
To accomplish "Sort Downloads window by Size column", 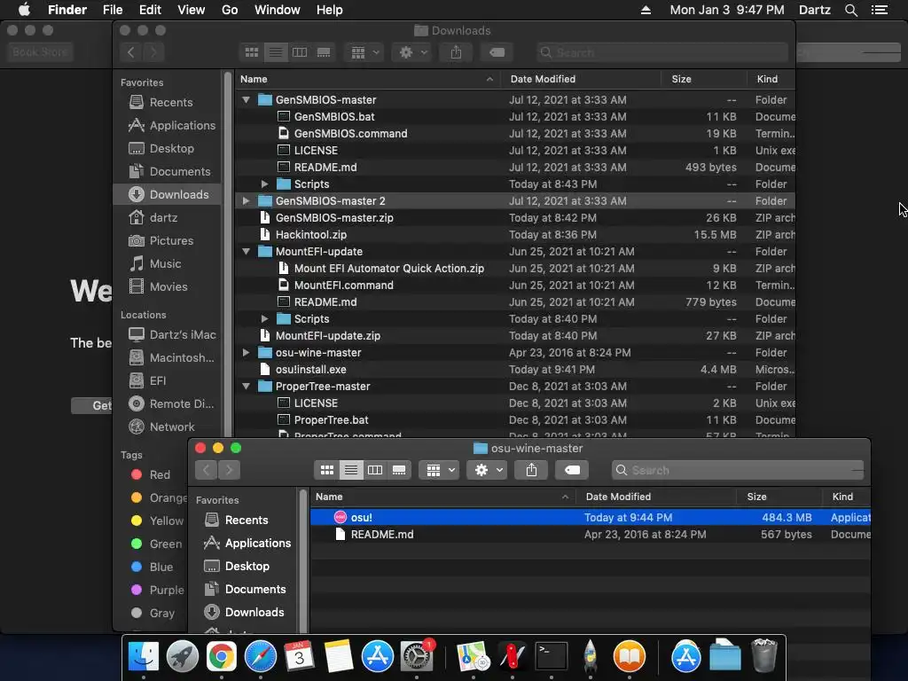I will pos(703,79).
